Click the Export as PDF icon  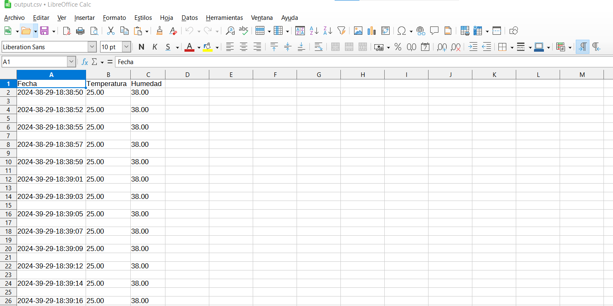pos(67,31)
